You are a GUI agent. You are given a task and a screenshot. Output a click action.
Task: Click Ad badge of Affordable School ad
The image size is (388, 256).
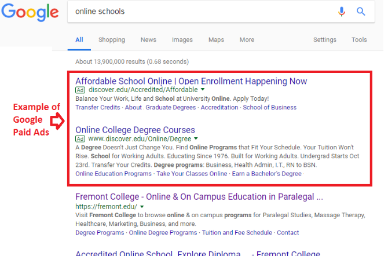80,90
